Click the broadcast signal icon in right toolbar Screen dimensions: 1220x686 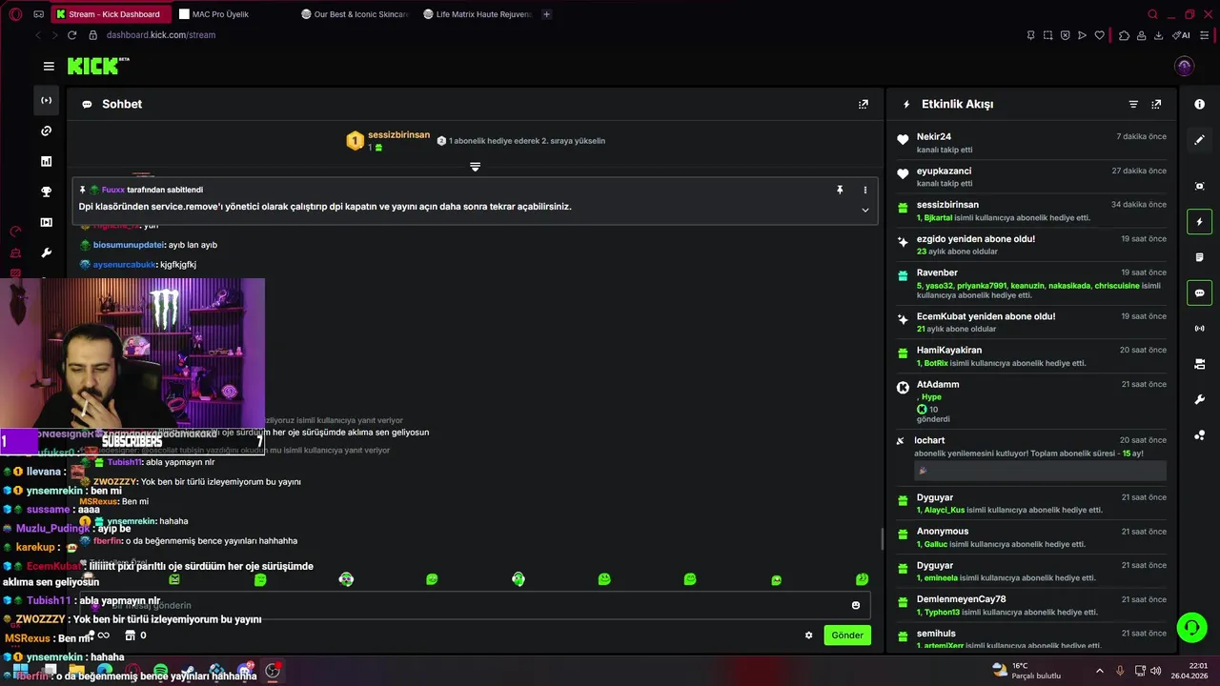point(1200,328)
